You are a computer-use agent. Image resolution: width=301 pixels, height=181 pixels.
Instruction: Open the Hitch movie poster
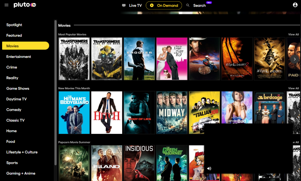click(x=107, y=113)
